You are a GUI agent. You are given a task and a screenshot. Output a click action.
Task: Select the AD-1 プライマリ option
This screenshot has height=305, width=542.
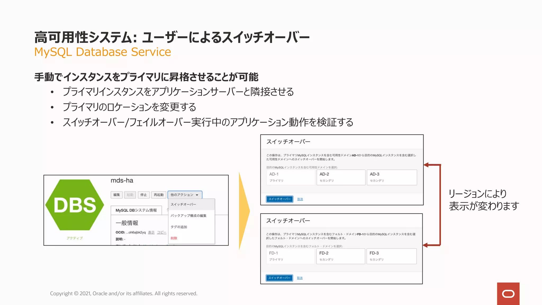point(291,177)
